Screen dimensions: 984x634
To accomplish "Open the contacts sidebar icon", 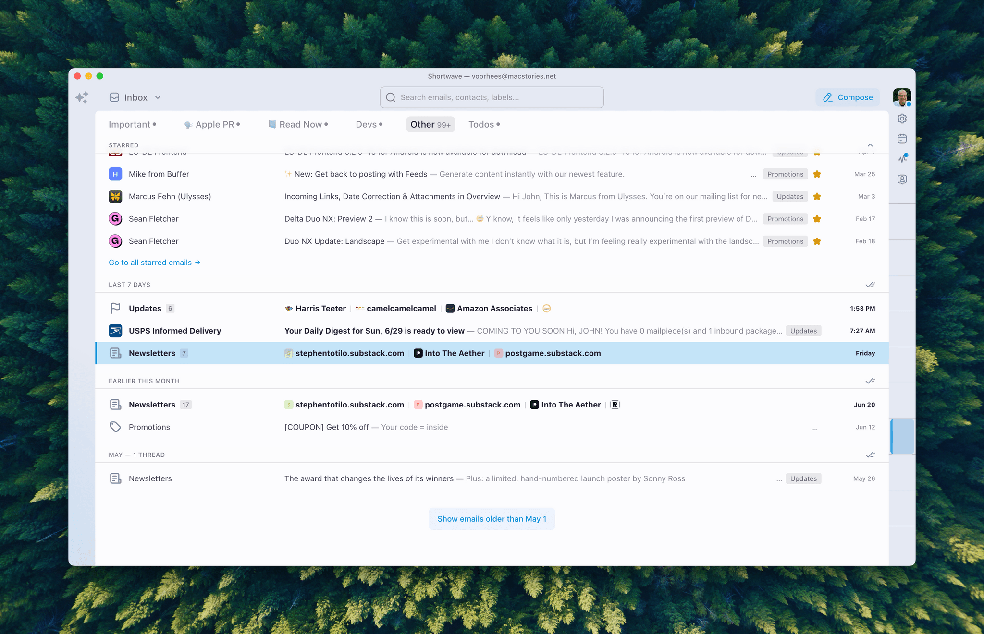I will coord(902,179).
